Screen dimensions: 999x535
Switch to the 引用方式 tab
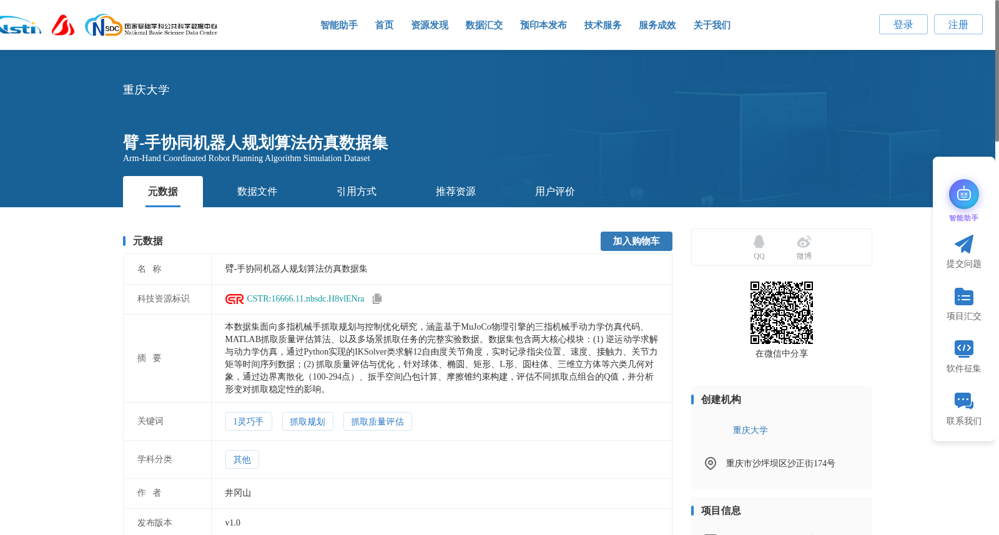[x=357, y=192]
